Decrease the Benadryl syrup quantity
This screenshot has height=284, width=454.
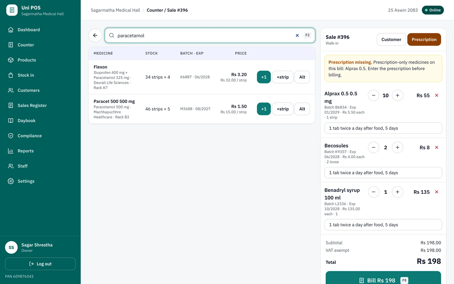coord(373,192)
